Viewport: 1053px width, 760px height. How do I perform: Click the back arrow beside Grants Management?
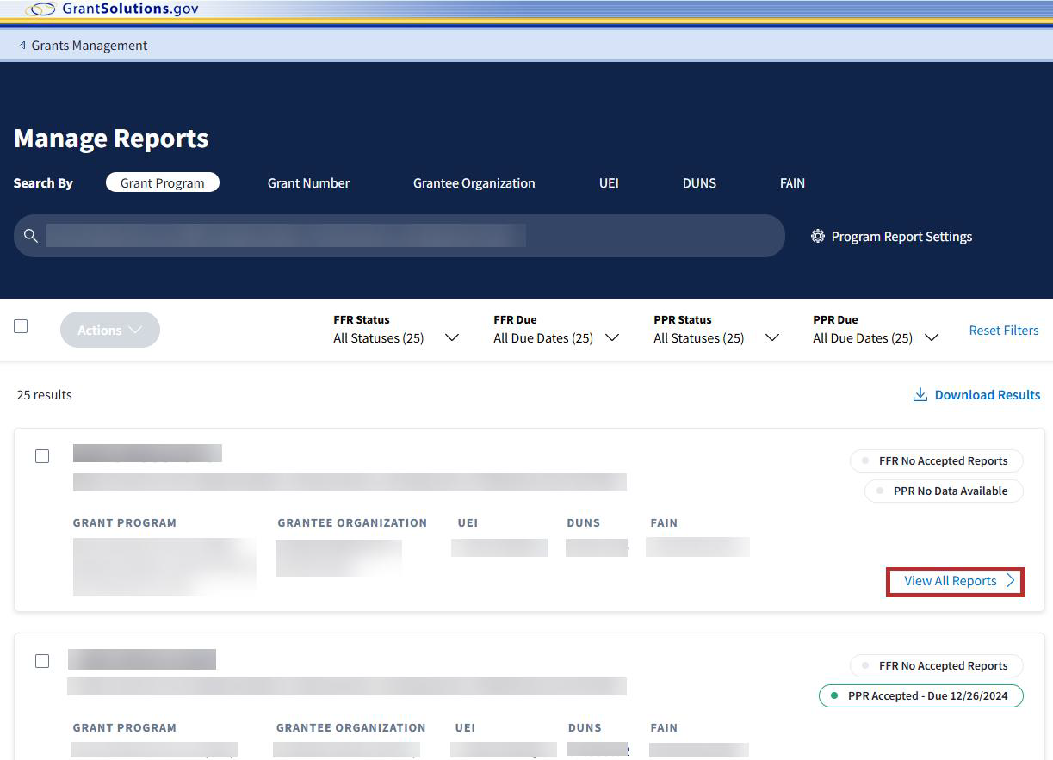click(x=22, y=46)
